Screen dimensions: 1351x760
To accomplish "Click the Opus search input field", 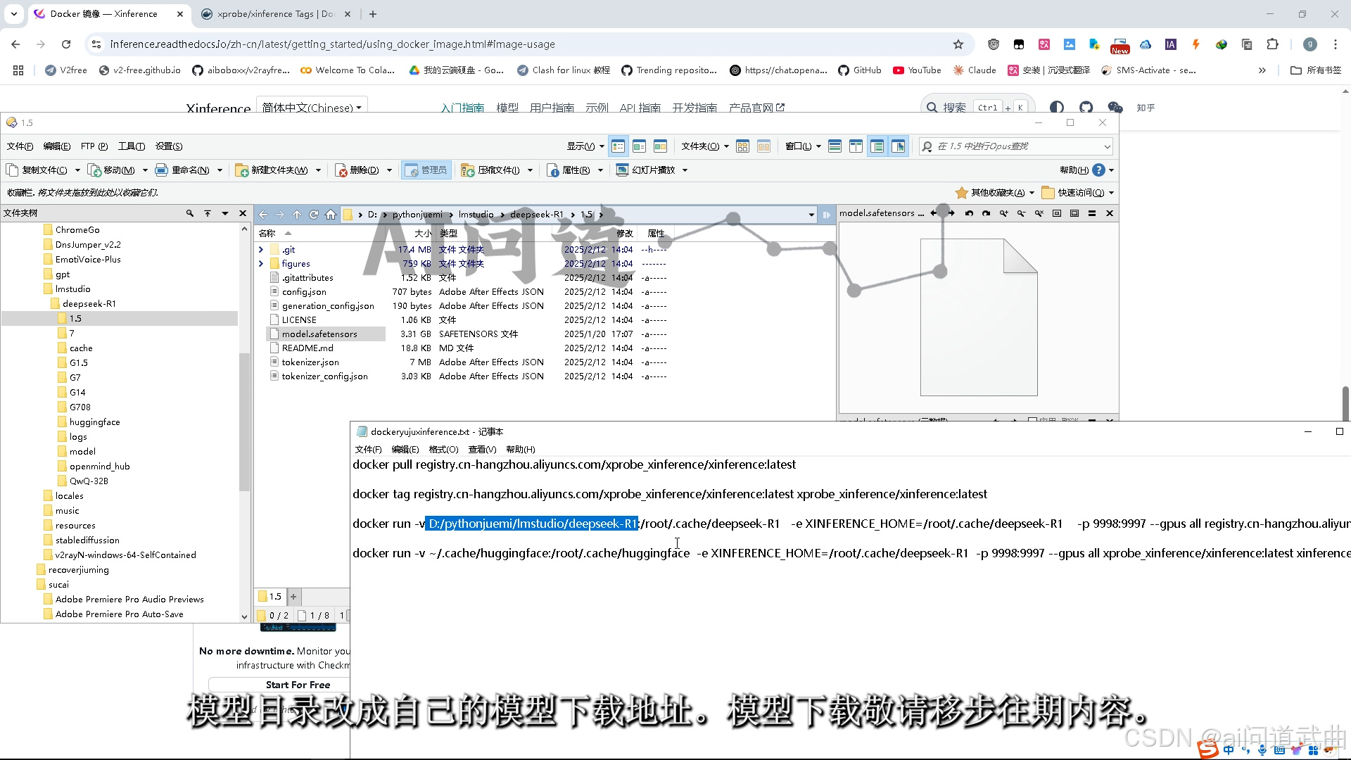I will (1013, 146).
